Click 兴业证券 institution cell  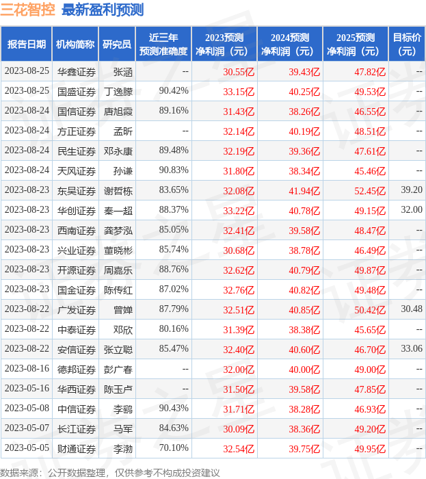pyautogui.click(x=77, y=251)
